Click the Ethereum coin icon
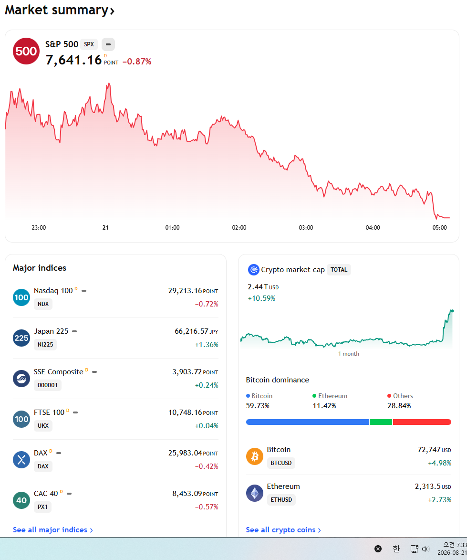 (255, 493)
